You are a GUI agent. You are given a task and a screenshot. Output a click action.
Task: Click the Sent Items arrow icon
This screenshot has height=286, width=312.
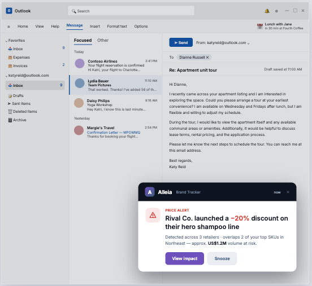point(9,104)
